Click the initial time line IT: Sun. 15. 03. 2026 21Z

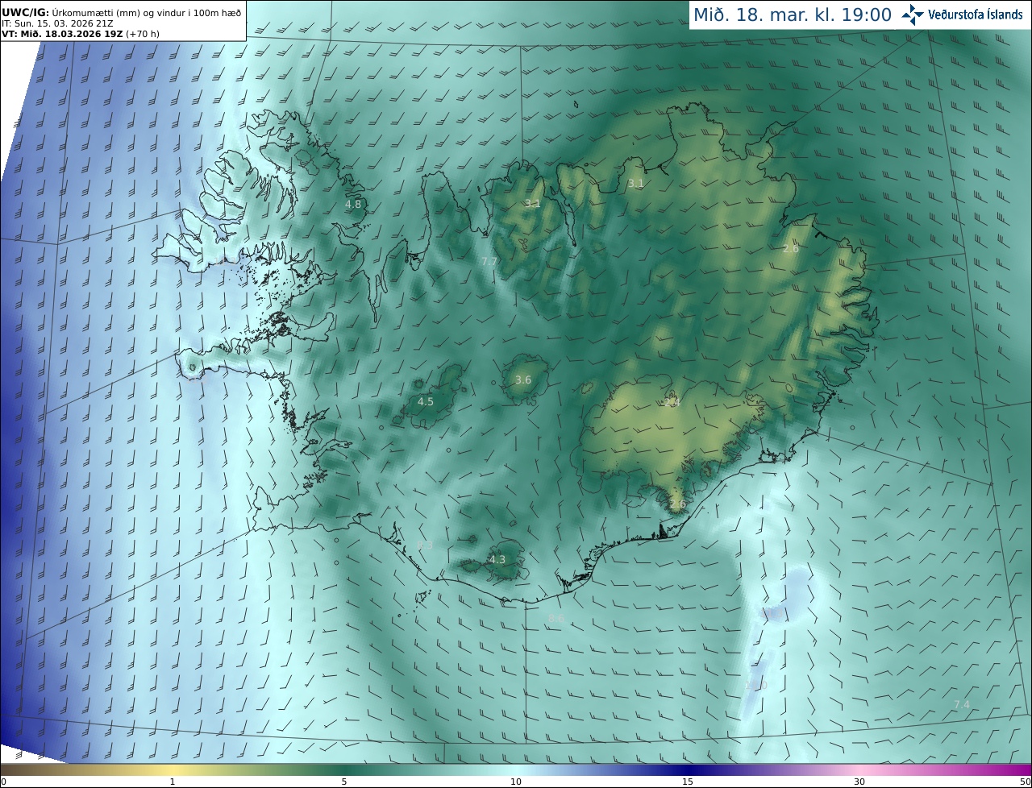(x=57, y=24)
